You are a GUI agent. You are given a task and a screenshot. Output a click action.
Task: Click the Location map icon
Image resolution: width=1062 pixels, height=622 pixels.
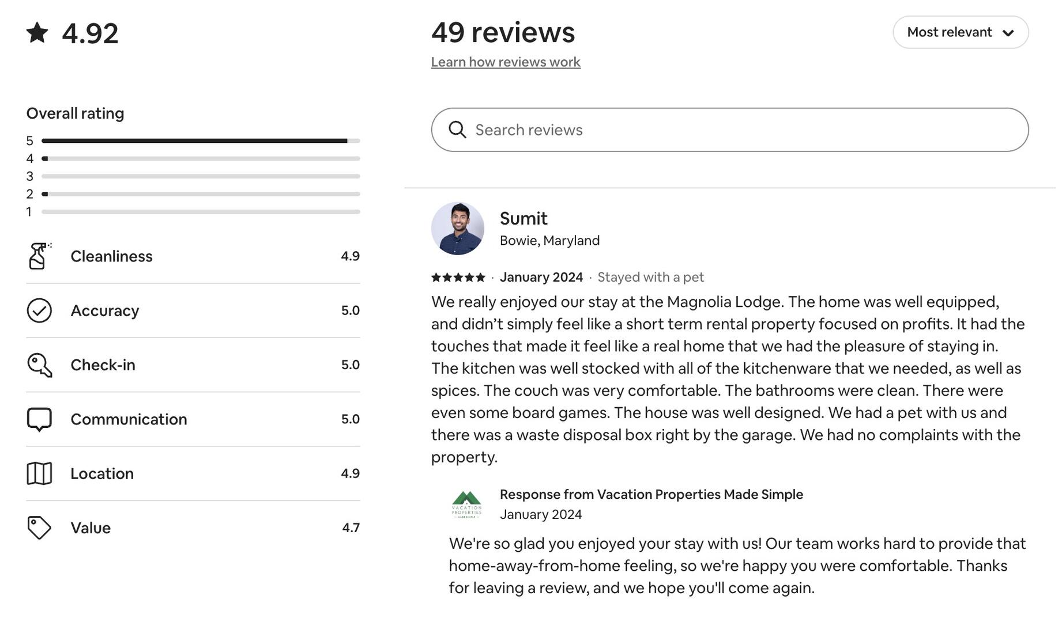[x=39, y=473]
